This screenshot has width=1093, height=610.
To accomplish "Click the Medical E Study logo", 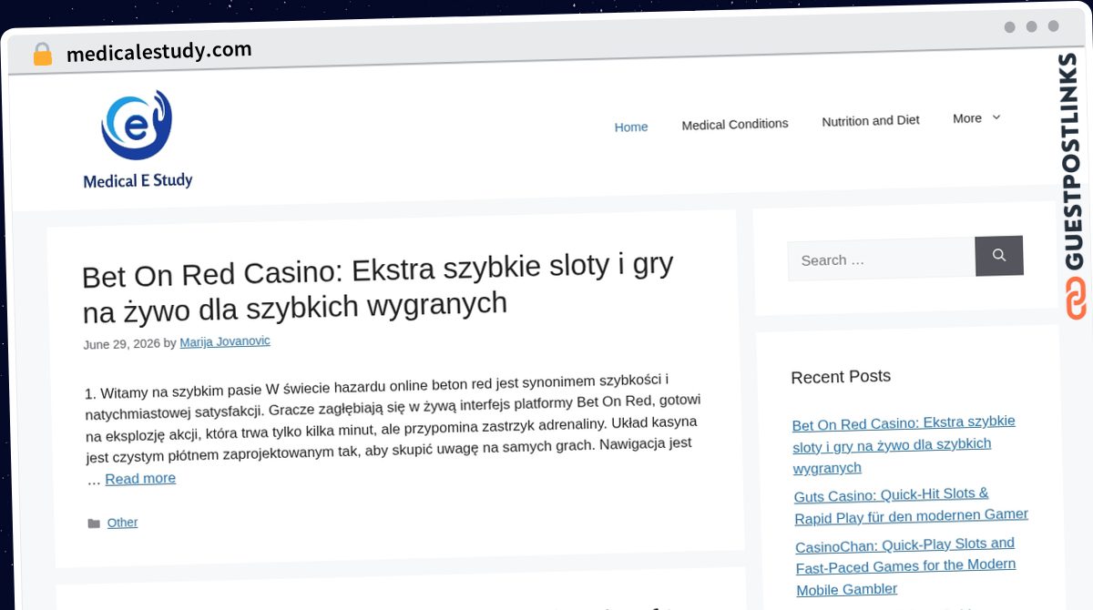I will click(138, 139).
